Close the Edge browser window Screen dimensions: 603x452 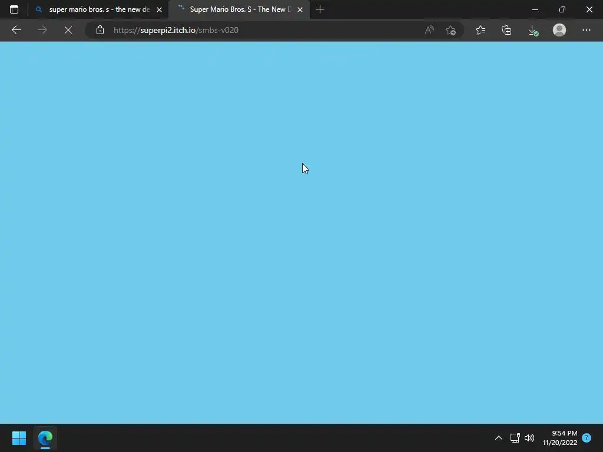point(589,9)
